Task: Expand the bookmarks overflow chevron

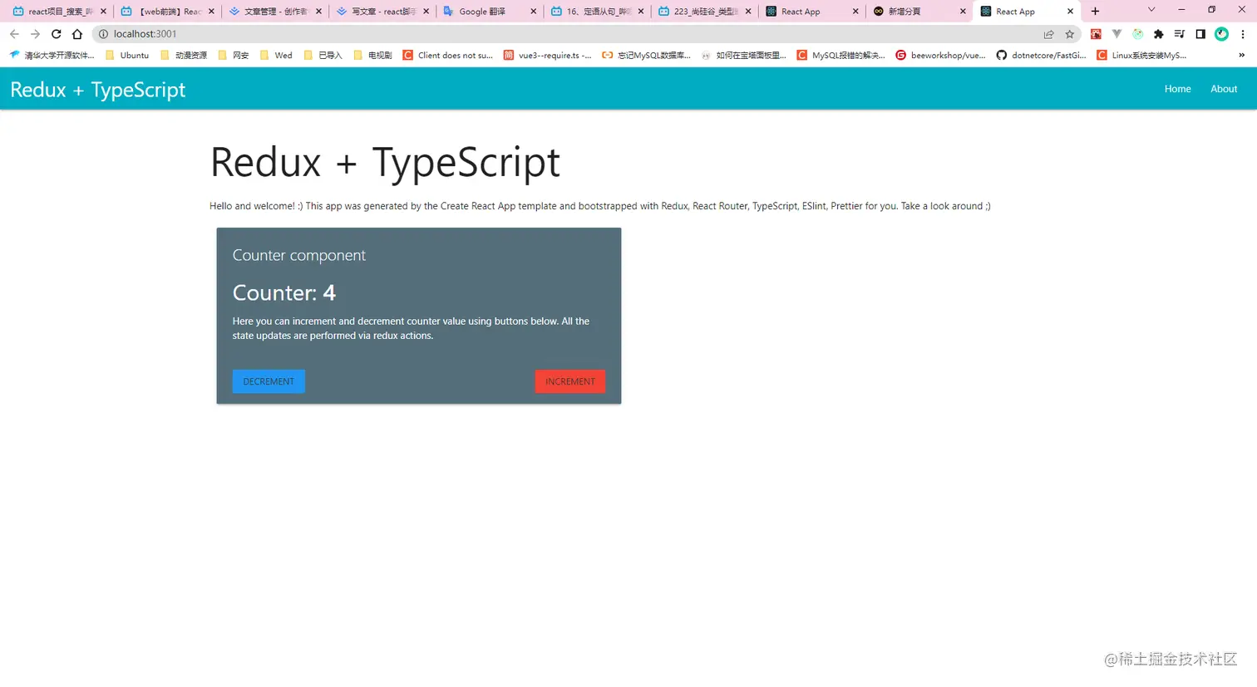Action: click(1241, 55)
